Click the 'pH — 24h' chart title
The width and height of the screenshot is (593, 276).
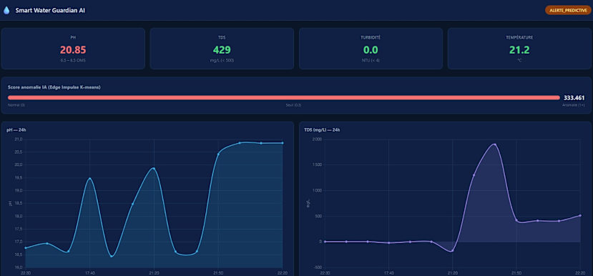pos(16,130)
